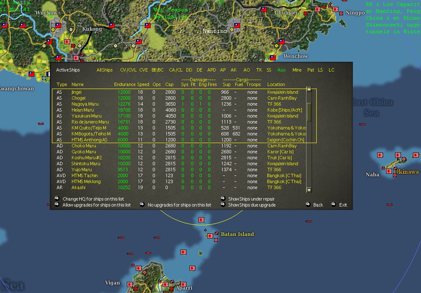Open ship KM Quito/Teijo M
The height and width of the screenshot is (293, 421).
click(89, 128)
